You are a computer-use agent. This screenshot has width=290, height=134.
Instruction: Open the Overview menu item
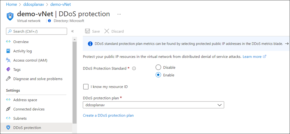pyautogui.click(x=21, y=42)
